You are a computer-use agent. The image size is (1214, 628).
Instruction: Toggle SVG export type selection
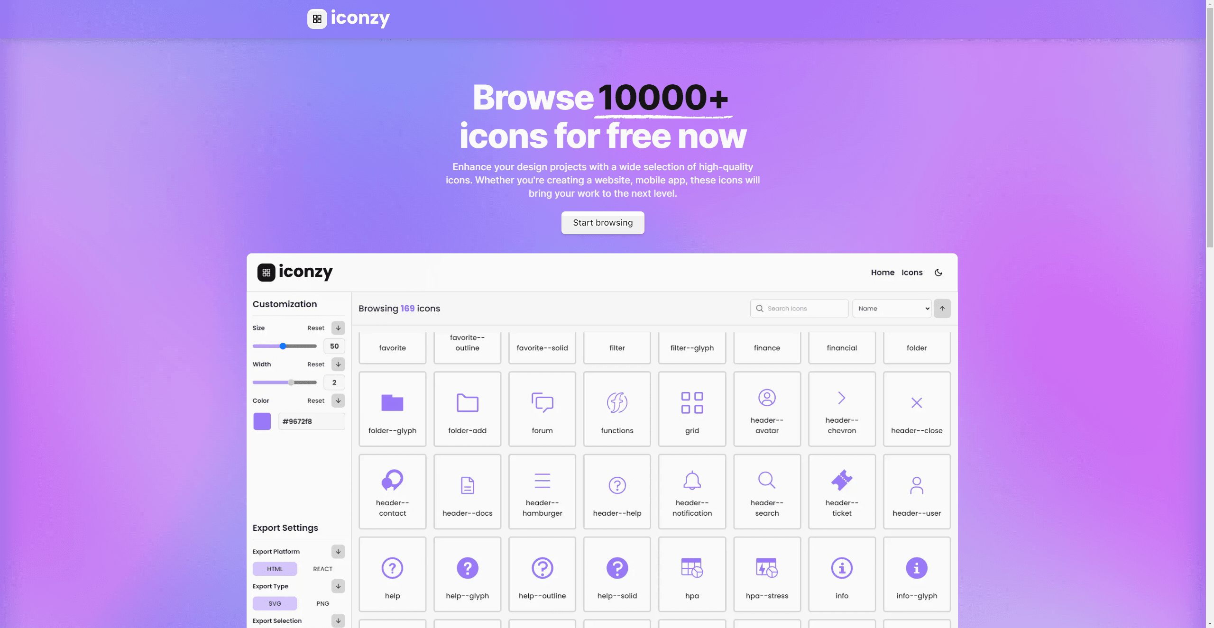coord(275,603)
